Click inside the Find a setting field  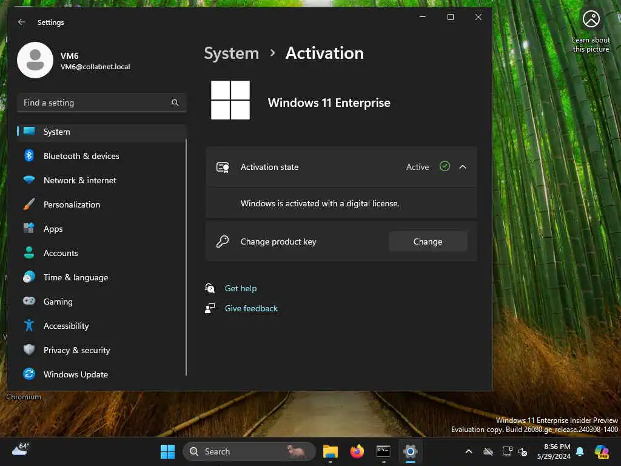(101, 103)
